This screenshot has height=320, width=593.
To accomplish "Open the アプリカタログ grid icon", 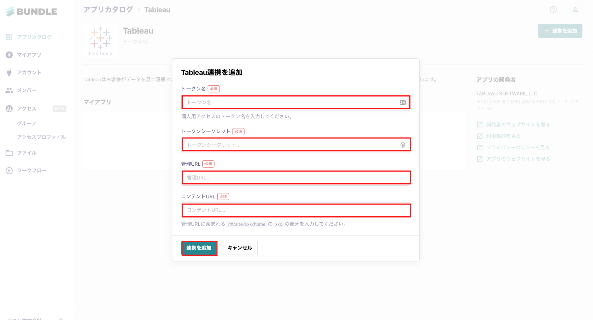I will coord(9,37).
